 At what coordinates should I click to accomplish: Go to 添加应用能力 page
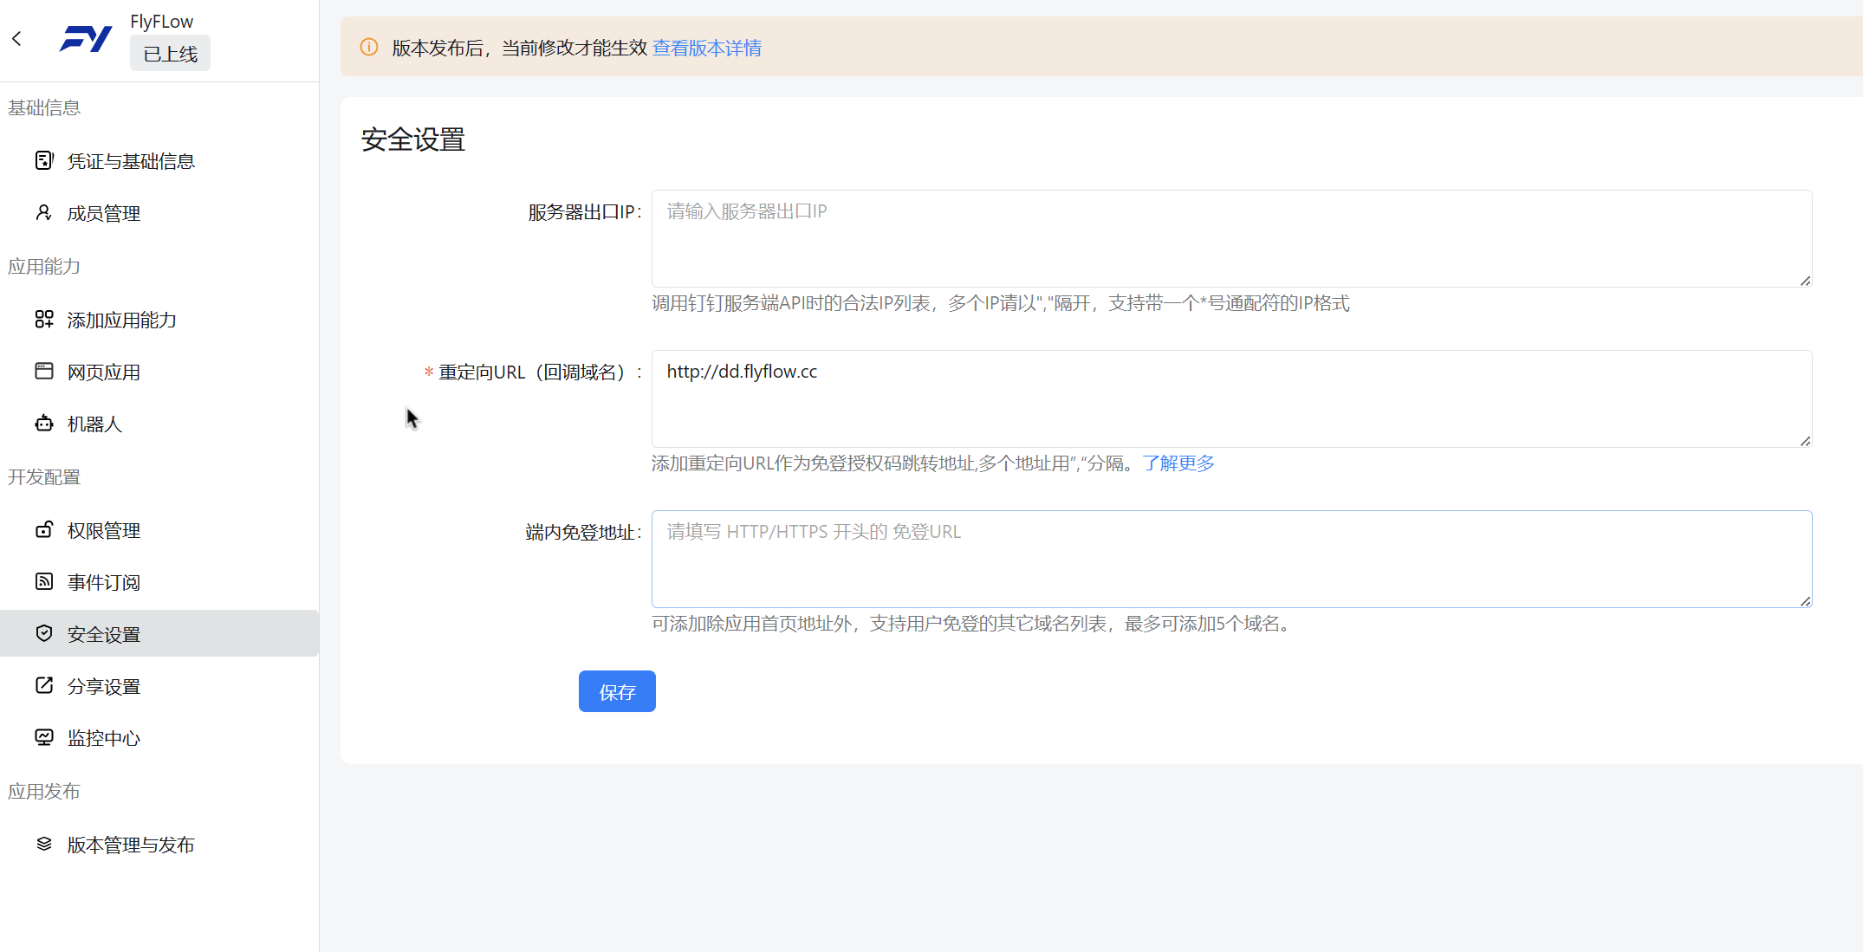click(x=159, y=321)
